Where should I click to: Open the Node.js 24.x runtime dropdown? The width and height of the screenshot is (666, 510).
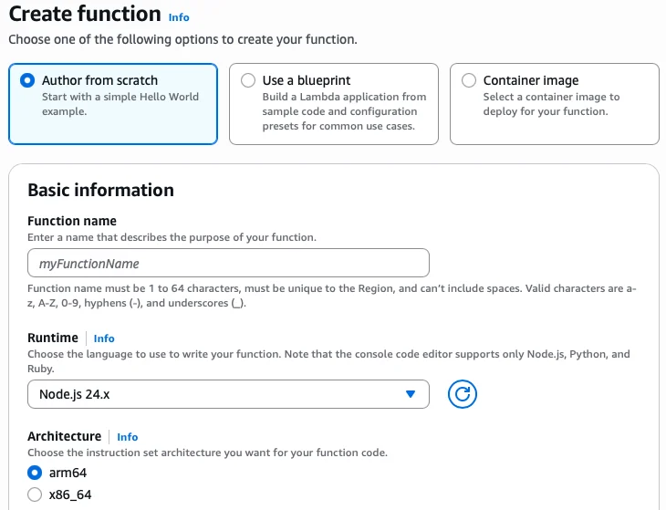pyautogui.click(x=228, y=394)
